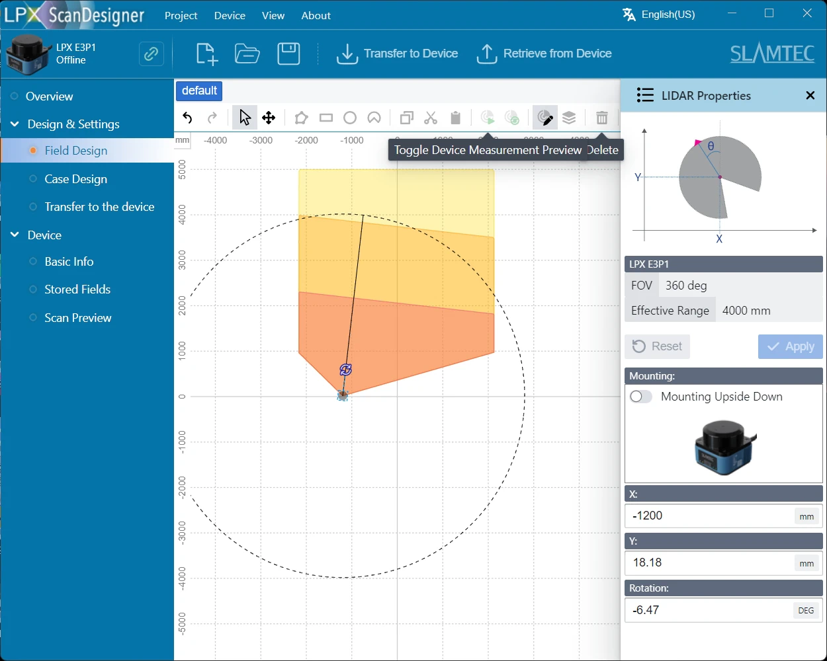The image size is (827, 661).
Task: Collapse the Device tree section
Action: (x=15, y=235)
